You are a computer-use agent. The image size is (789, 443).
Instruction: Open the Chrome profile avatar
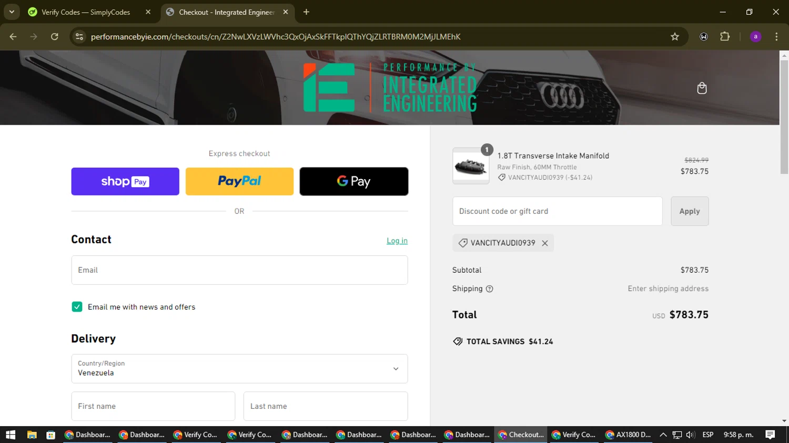tap(755, 36)
